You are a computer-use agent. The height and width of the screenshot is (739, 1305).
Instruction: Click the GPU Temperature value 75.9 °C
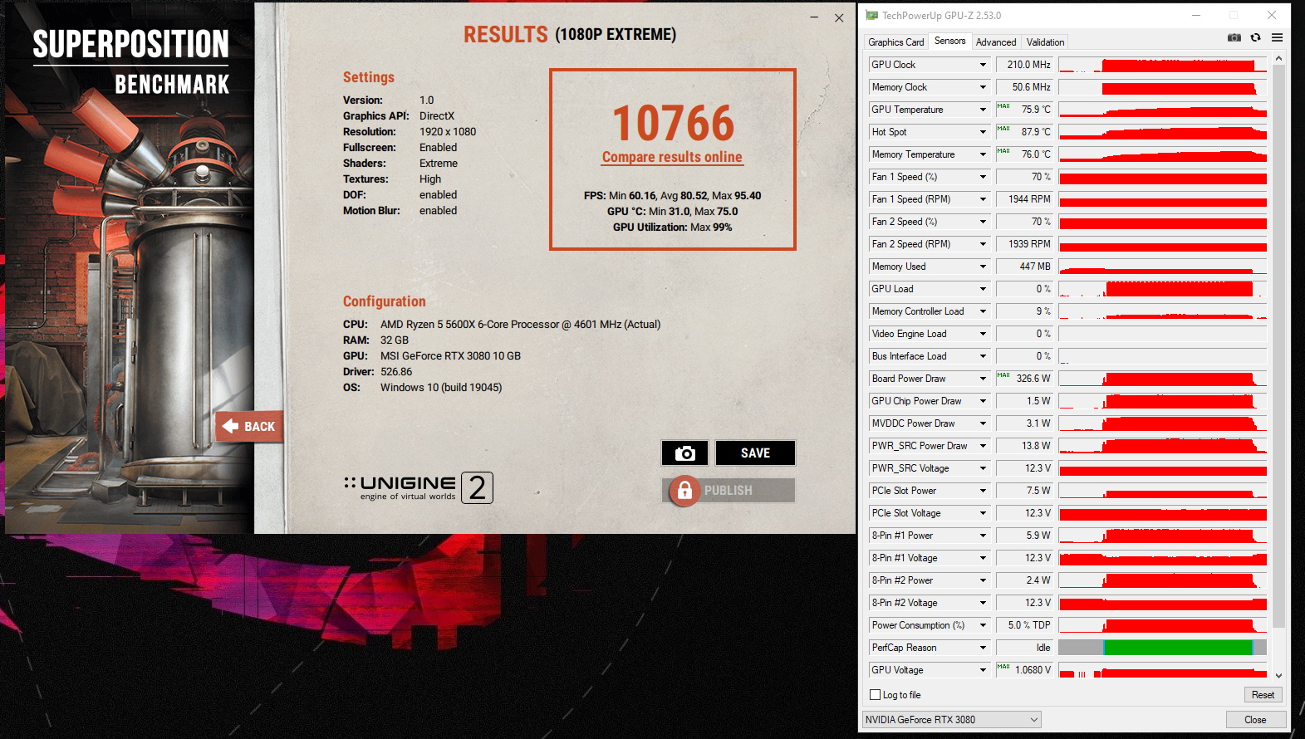tap(1024, 110)
